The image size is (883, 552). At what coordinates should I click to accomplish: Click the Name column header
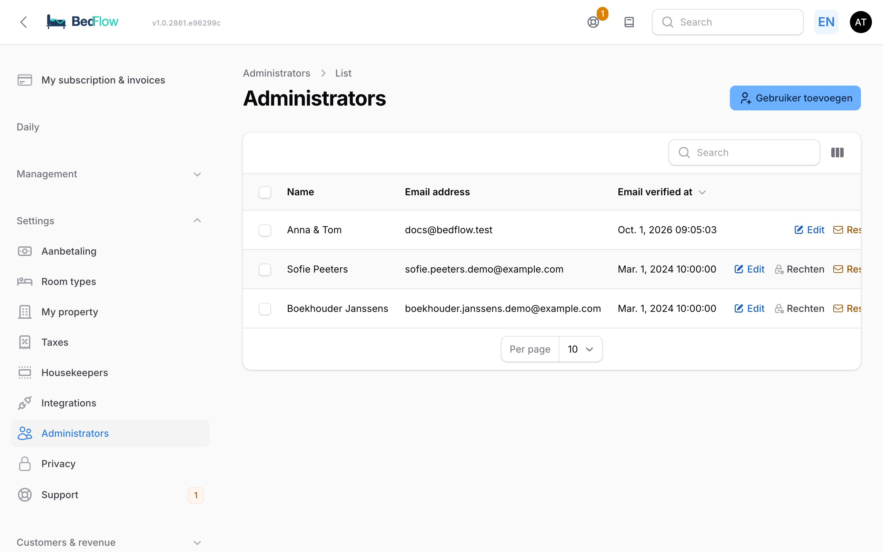(300, 192)
